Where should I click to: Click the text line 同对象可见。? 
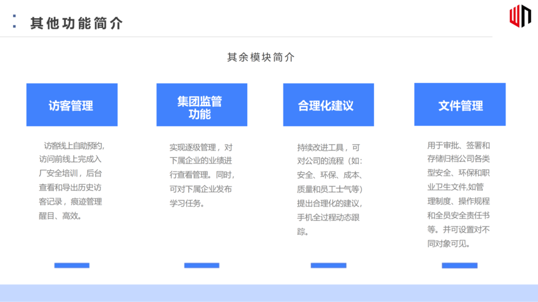point(449,243)
